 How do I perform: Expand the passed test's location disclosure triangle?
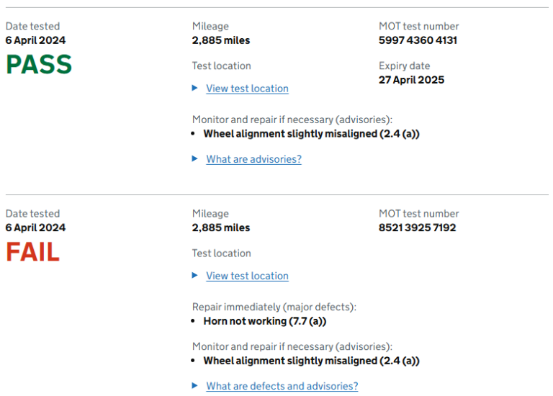click(194, 88)
